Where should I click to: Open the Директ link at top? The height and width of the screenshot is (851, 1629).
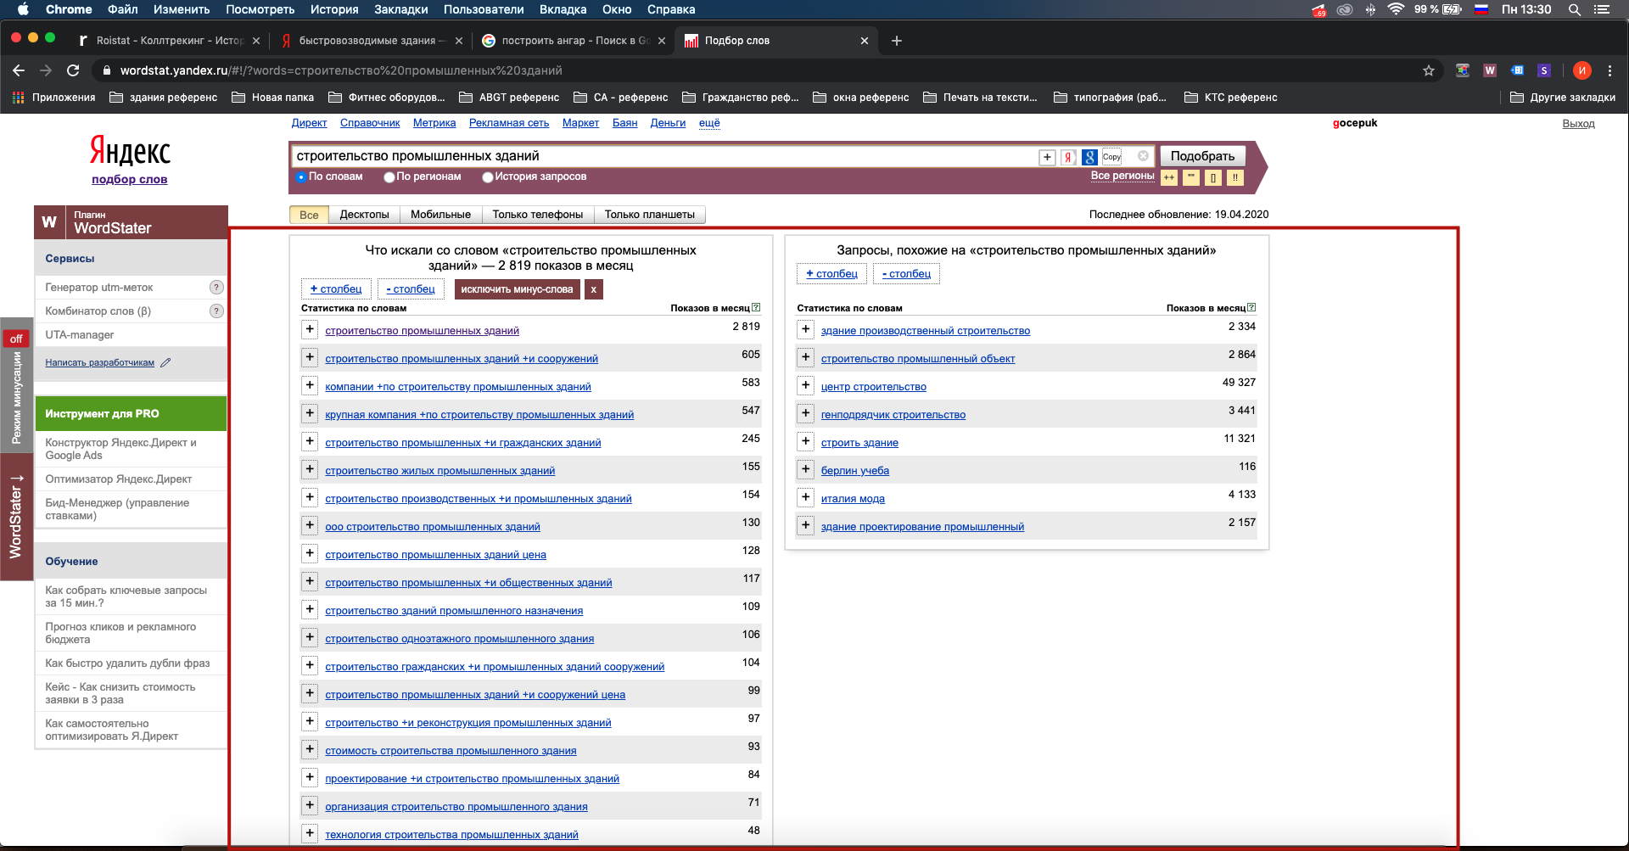309,123
